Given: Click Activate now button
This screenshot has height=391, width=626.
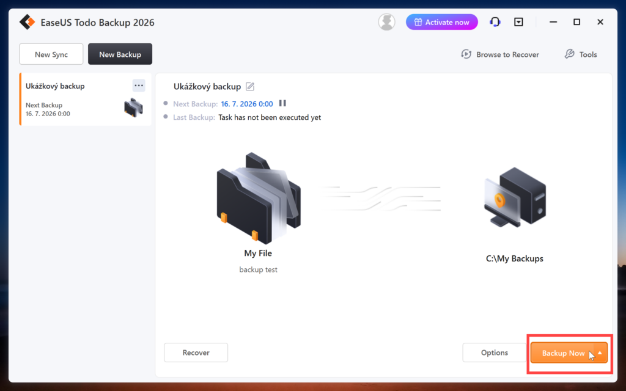Looking at the screenshot, I should click(441, 22).
